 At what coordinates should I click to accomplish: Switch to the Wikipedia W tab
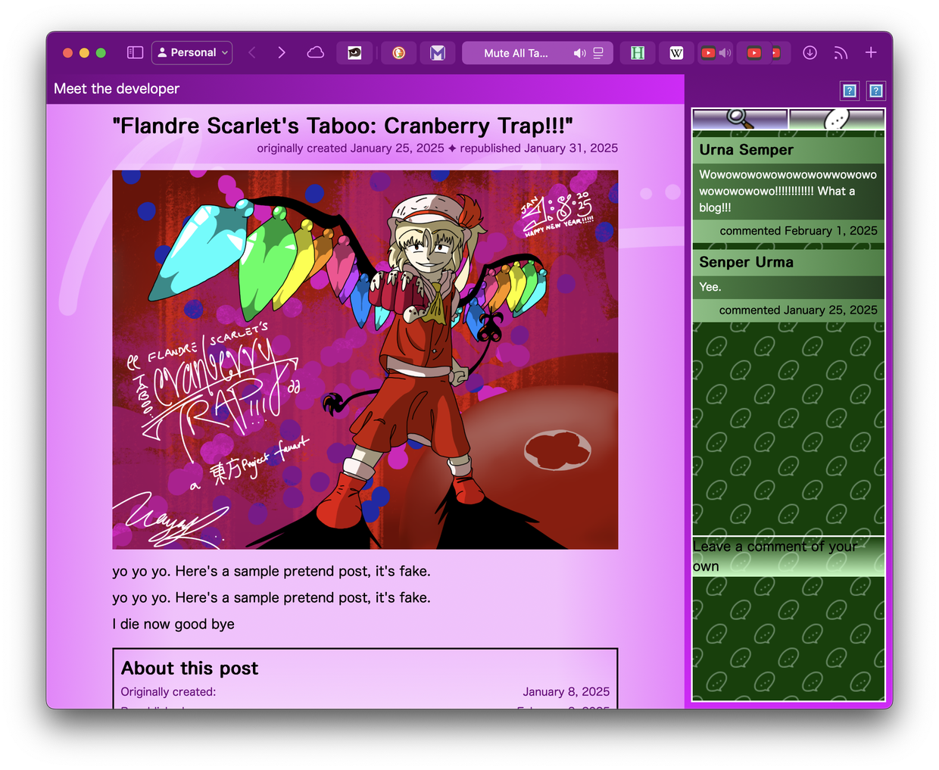[x=676, y=52]
